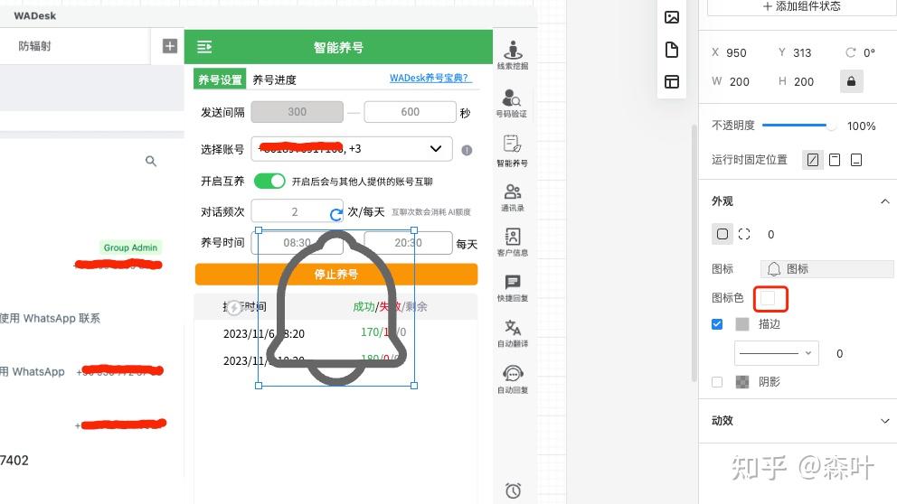
Task: Click the info icon next to 选择账号
Action: coord(467,150)
